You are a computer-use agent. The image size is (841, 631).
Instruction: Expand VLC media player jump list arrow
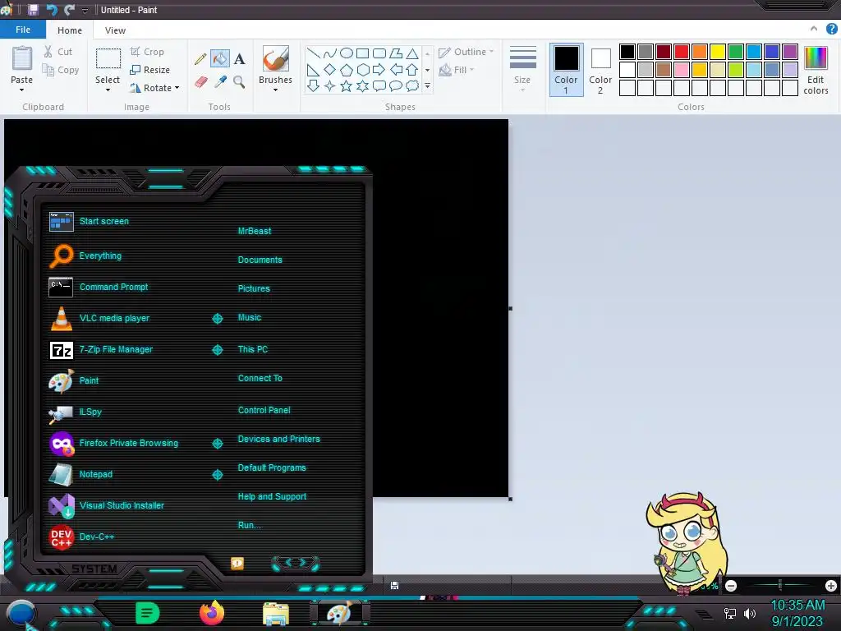tap(217, 319)
